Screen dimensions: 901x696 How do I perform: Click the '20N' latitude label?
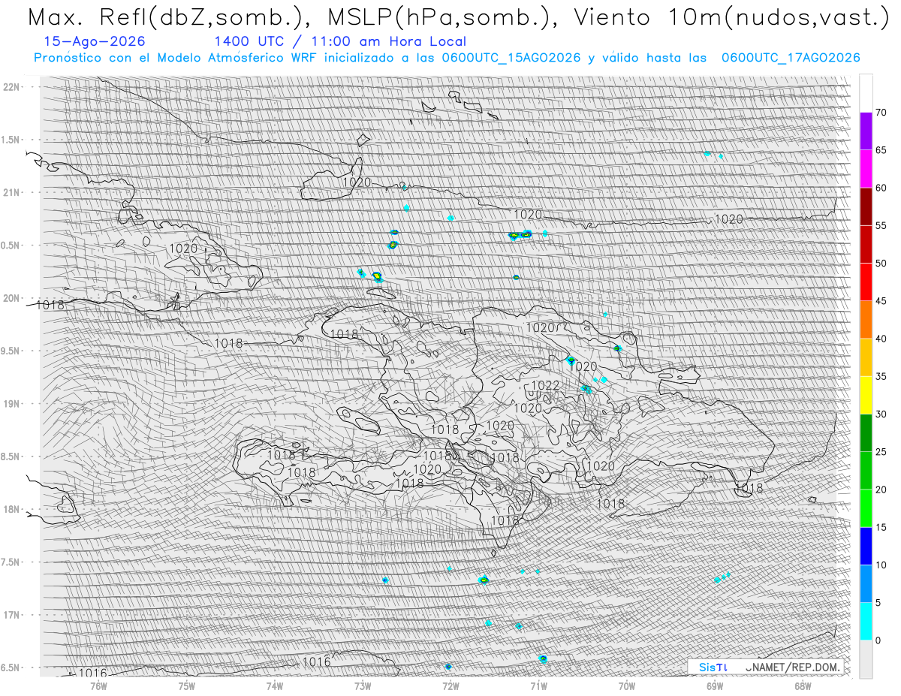(11, 298)
